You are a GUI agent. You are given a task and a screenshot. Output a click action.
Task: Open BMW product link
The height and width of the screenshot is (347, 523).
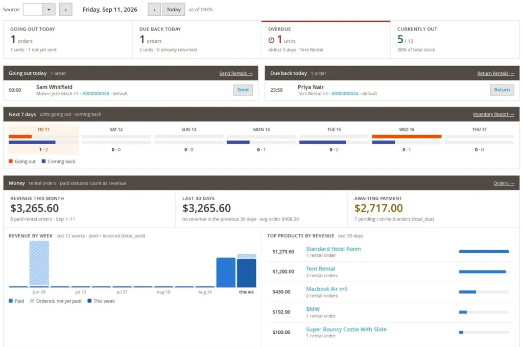coord(313,309)
